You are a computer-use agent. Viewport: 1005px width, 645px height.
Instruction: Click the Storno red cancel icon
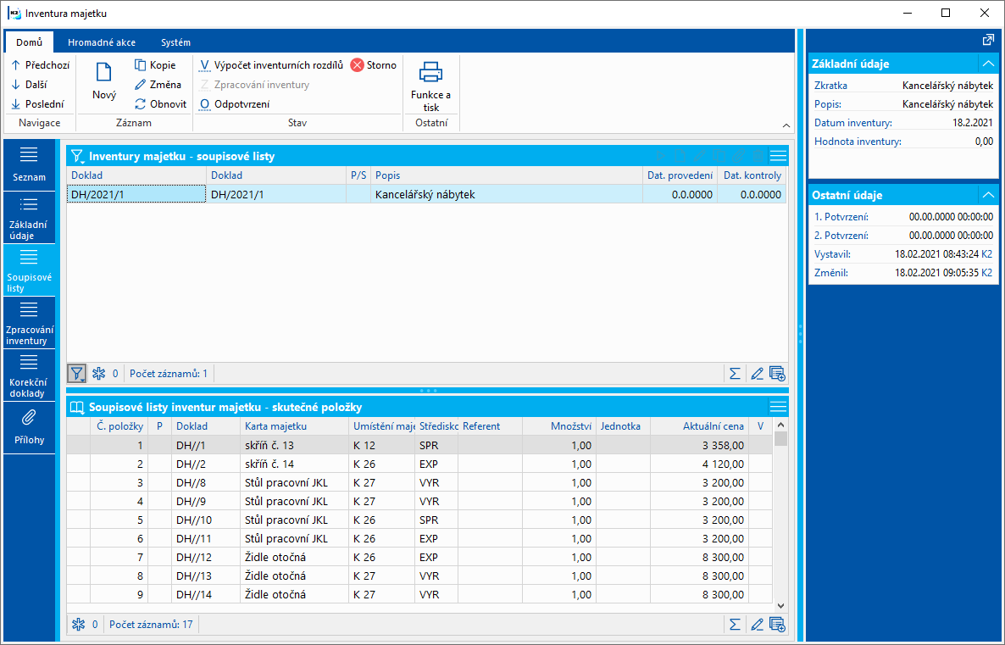coord(358,65)
